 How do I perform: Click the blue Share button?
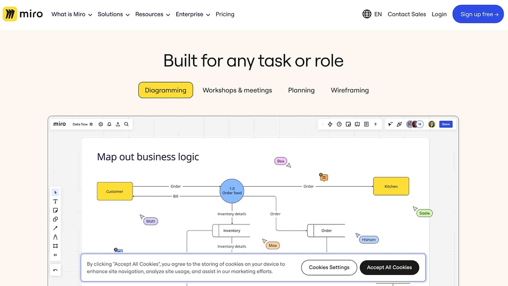tap(446, 124)
